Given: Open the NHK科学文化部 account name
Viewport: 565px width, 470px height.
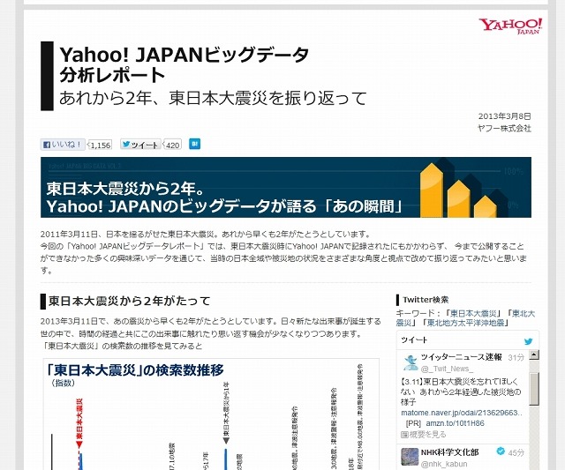Looking at the screenshot, I should click(449, 452).
